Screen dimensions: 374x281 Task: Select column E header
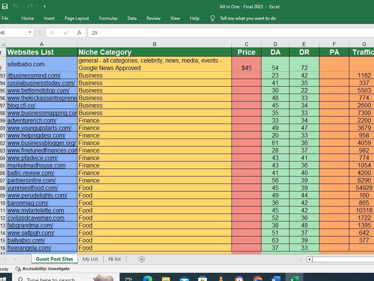coord(304,44)
